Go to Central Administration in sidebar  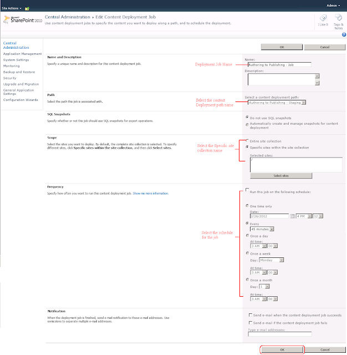click(16, 45)
